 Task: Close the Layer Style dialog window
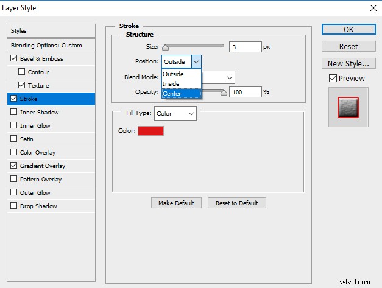click(x=373, y=8)
